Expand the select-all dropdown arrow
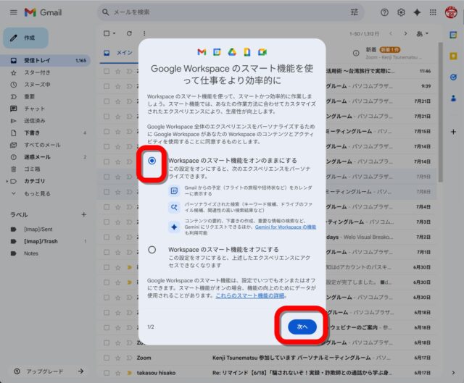The width and height of the screenshot is (464, 383). [x=115, y=33]
